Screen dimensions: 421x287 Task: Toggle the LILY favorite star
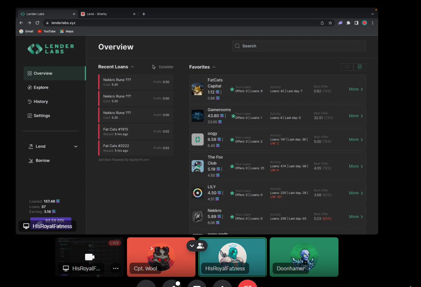point(232,193)
